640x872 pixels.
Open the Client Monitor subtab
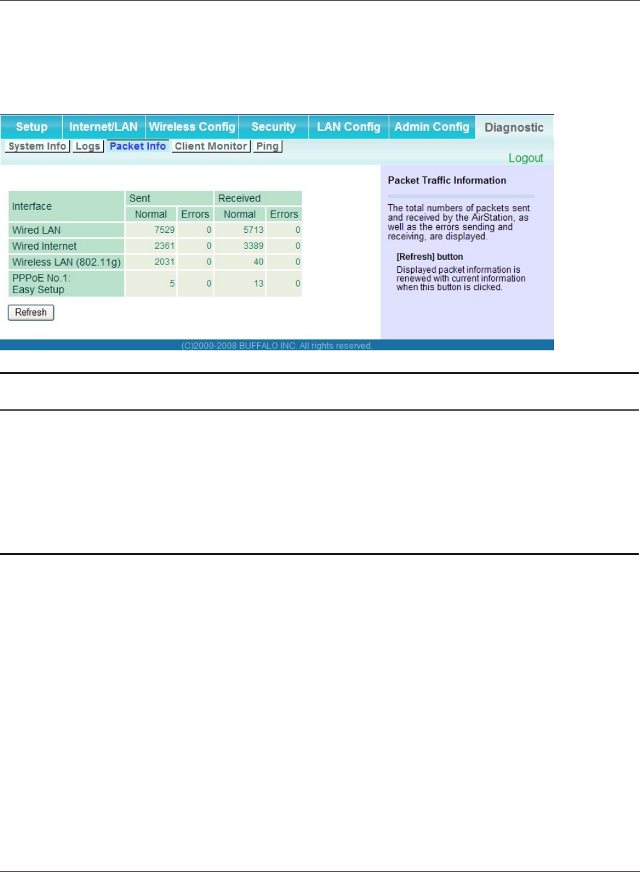coord(211,146)
